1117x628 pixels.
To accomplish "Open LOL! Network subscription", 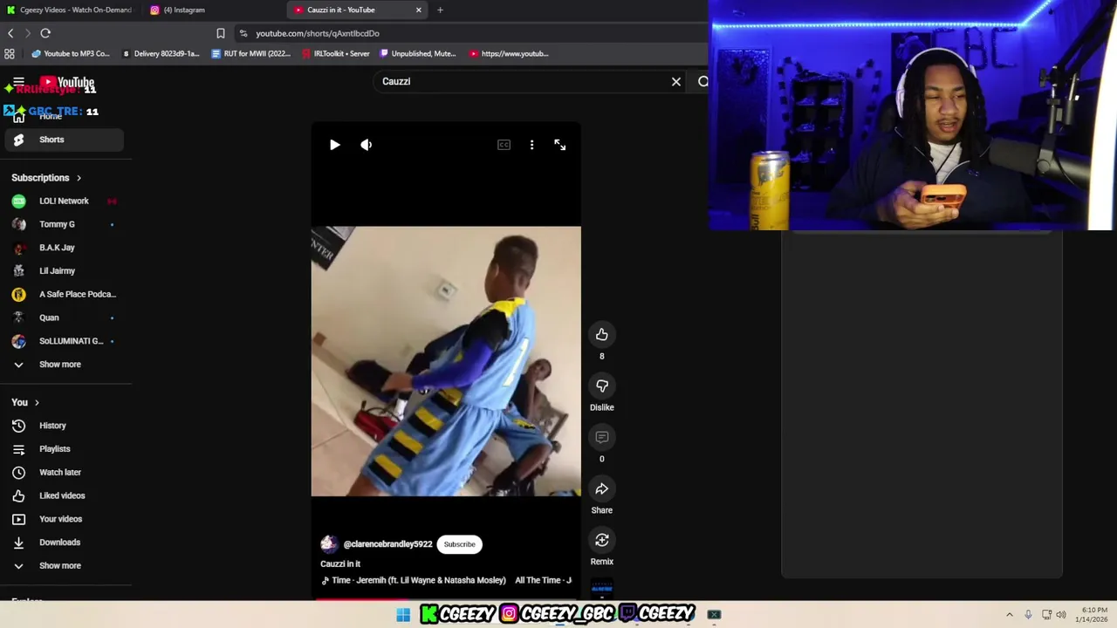I will point(64,201).
